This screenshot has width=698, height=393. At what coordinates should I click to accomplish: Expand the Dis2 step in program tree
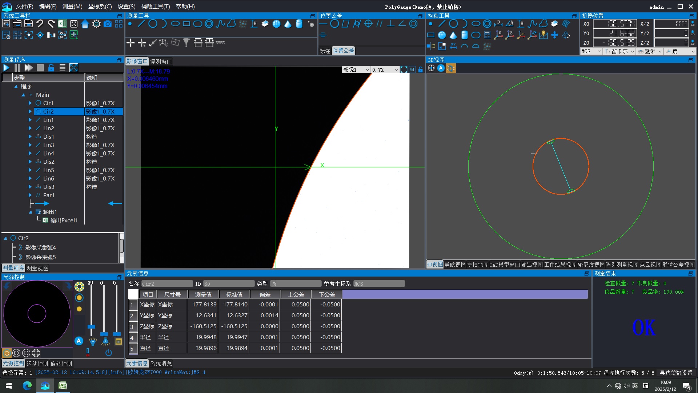30,162
